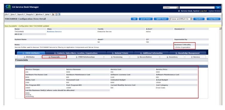Open the Event History
This screenshot has height=110, width=225.
click(x=213, y=19)
